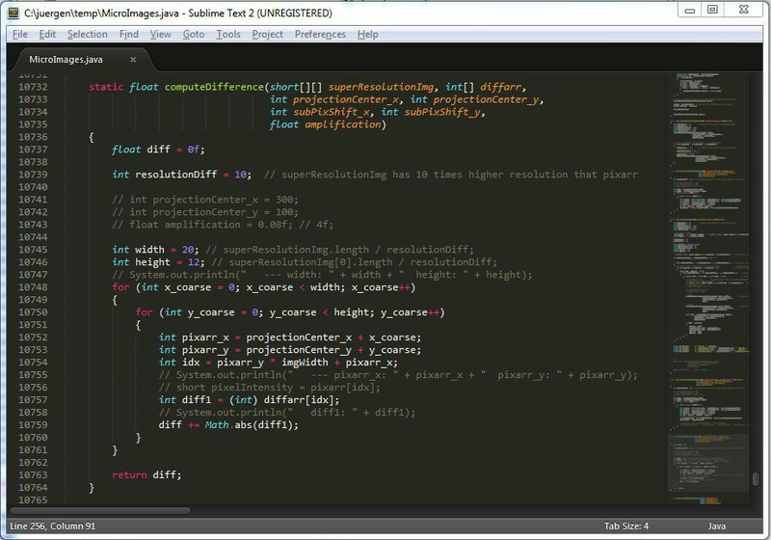Screen dimensions: 771x540
Task: Click subPixShift_y parameter on line 10734
Action: [x=442, y=112]
